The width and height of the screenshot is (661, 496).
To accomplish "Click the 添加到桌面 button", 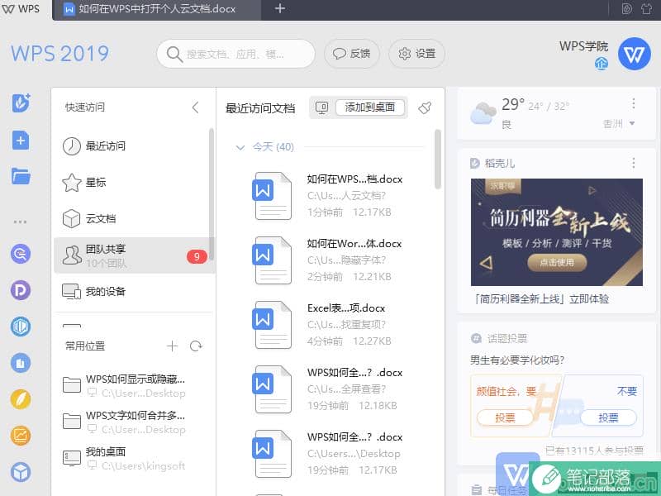I will 369,107.
